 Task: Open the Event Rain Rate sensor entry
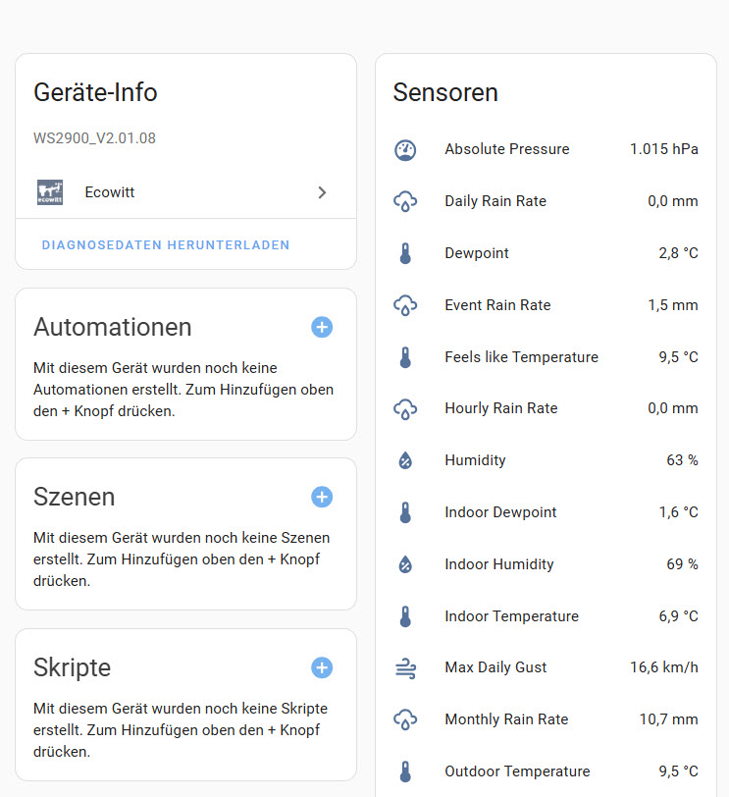coord(497,305)
